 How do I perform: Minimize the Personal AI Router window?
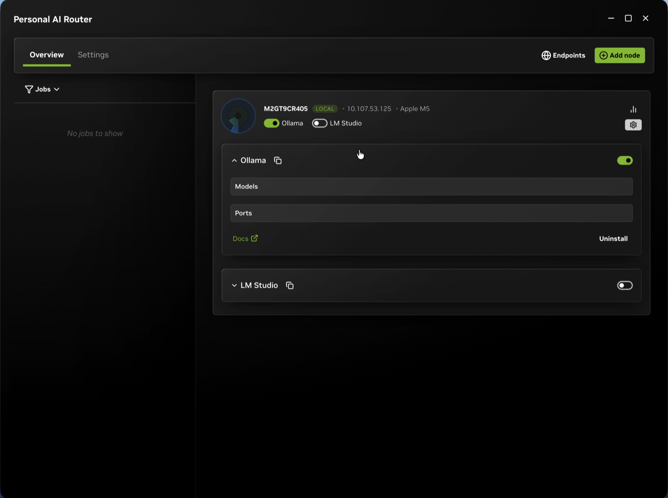tap(611, 18)
